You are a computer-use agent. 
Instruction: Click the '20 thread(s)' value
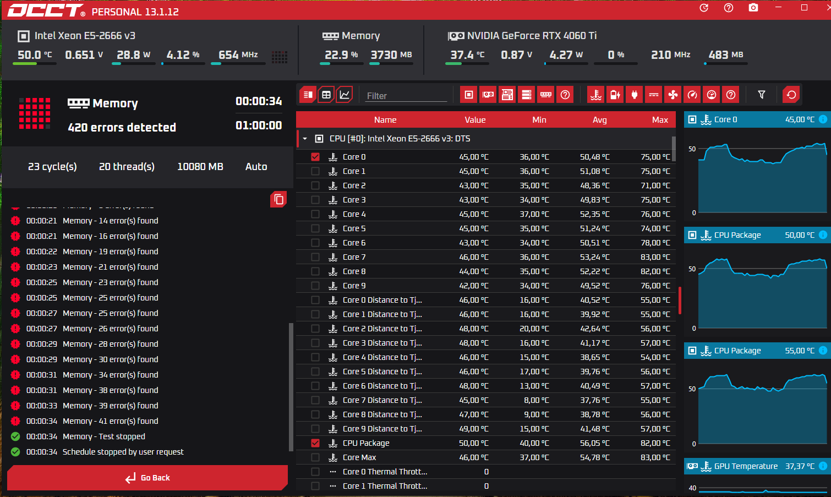(127, 166)
